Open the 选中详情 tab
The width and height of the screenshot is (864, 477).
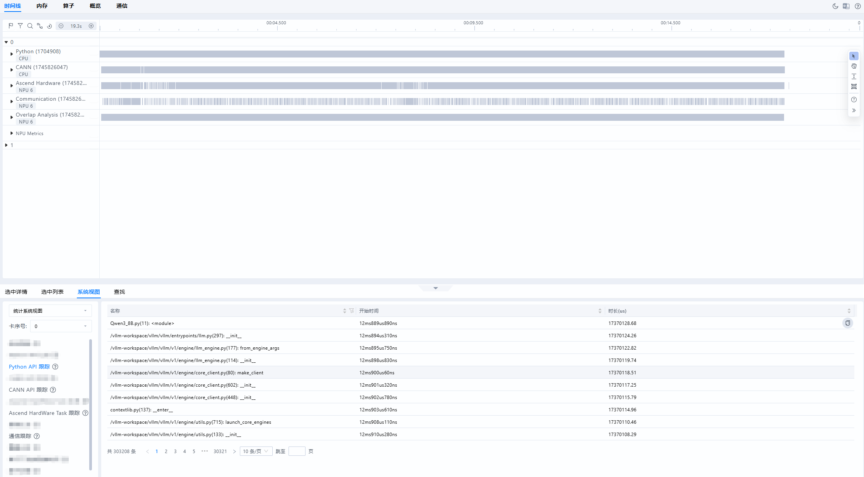click(x=16, y=292)
